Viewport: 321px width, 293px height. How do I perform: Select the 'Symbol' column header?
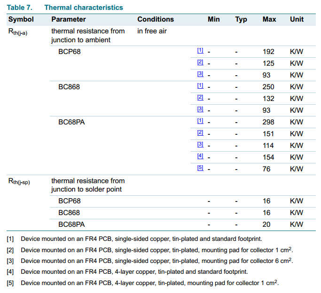tap(21, 19)
